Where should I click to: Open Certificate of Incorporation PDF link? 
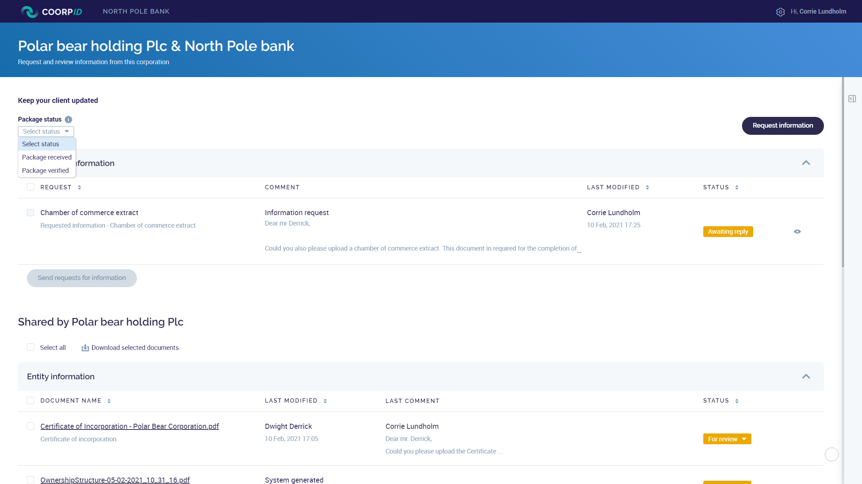point(130,426)
